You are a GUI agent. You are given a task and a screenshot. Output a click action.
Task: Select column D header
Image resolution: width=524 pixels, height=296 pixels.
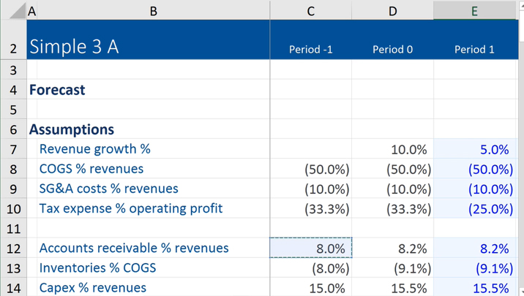(393, 10)
